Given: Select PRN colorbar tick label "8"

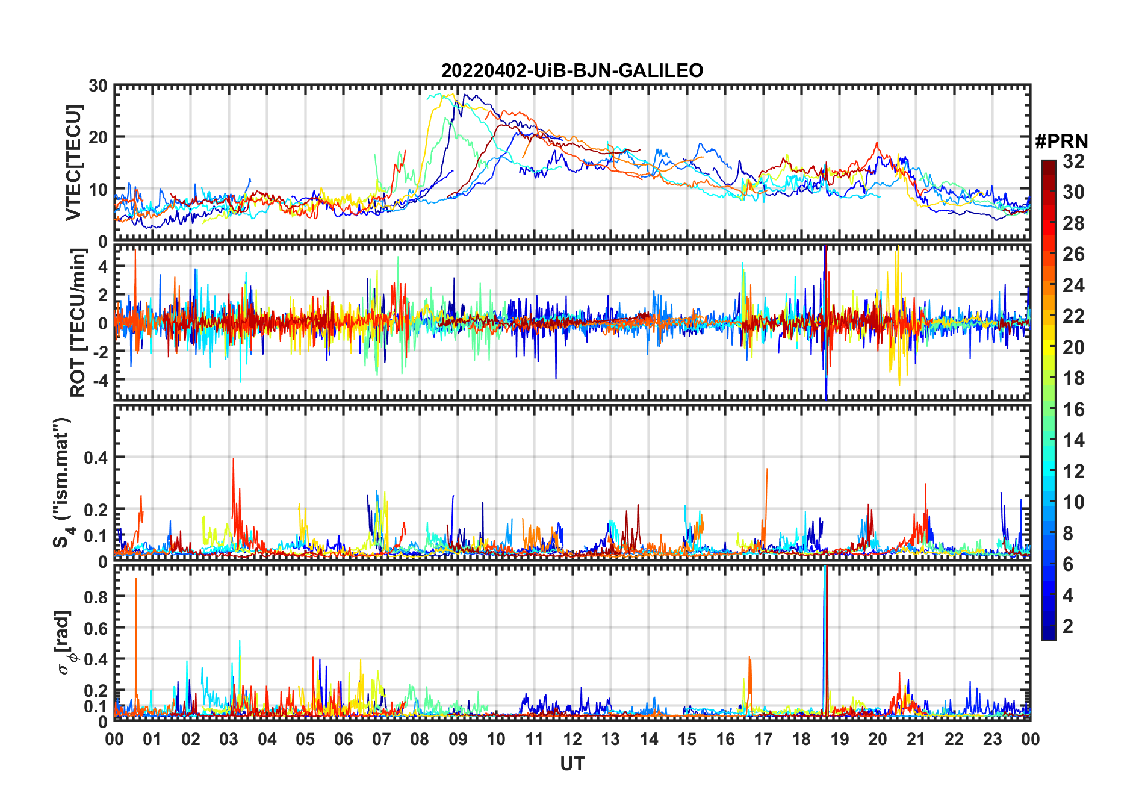Looking at the screenshot, I should [1068, 534].
